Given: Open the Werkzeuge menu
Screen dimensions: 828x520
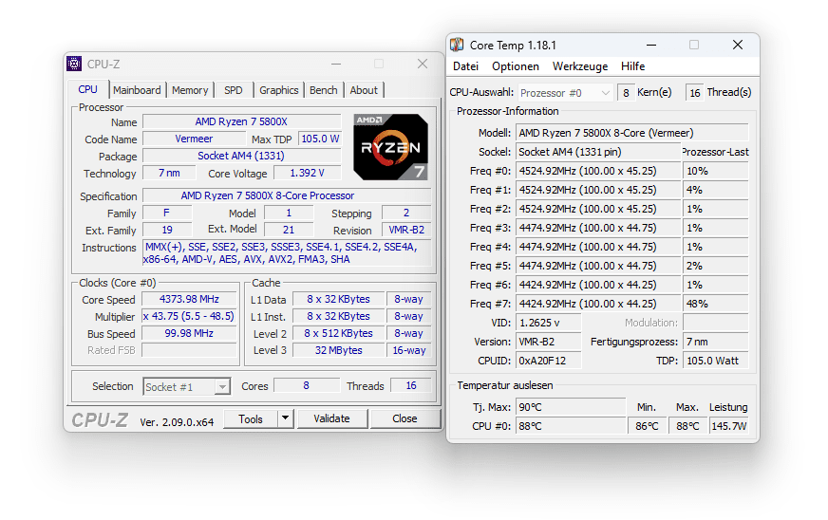Looking at the screenshot, I should [580, 66].
